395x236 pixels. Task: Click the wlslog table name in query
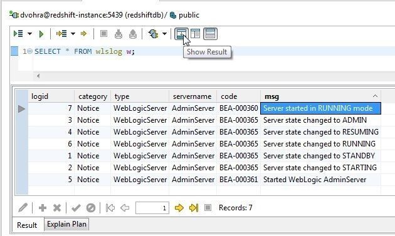coord(109,51)
